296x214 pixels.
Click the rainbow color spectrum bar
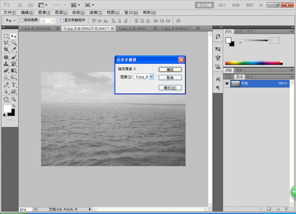(x=253, y=63)
